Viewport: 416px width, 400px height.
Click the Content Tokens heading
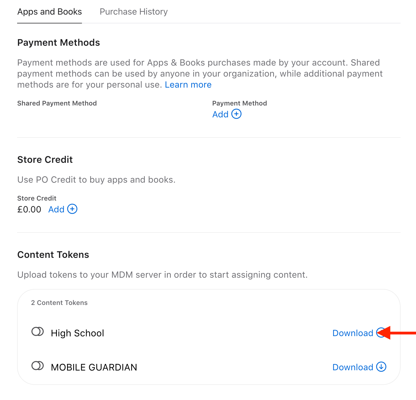click(53, 255)
